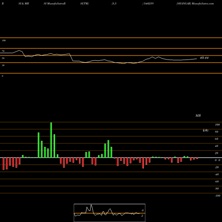
Task: Click the '-100' label on MR axis
Action: [x=218, y=196]
